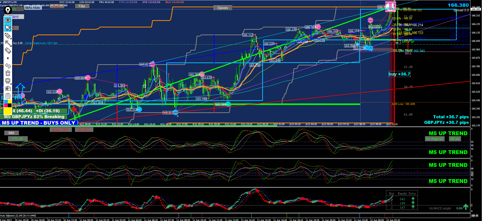Click the SYD 12:42:58 session clock
The width and height of the screenshot is (482, 221).
151,2
